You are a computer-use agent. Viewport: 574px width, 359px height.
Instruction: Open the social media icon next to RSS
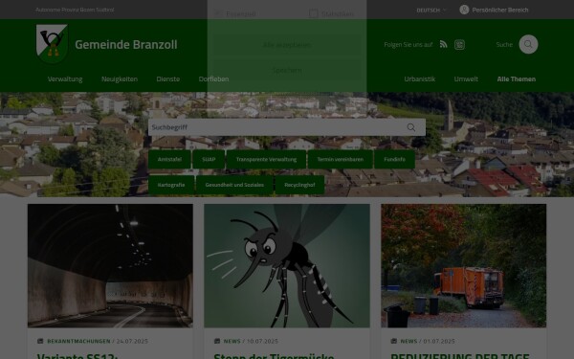pos(459,45)
